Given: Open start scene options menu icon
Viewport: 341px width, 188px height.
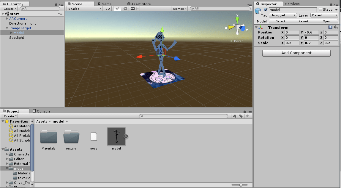Looking at the screenshot, I should (x=61, y=14).
